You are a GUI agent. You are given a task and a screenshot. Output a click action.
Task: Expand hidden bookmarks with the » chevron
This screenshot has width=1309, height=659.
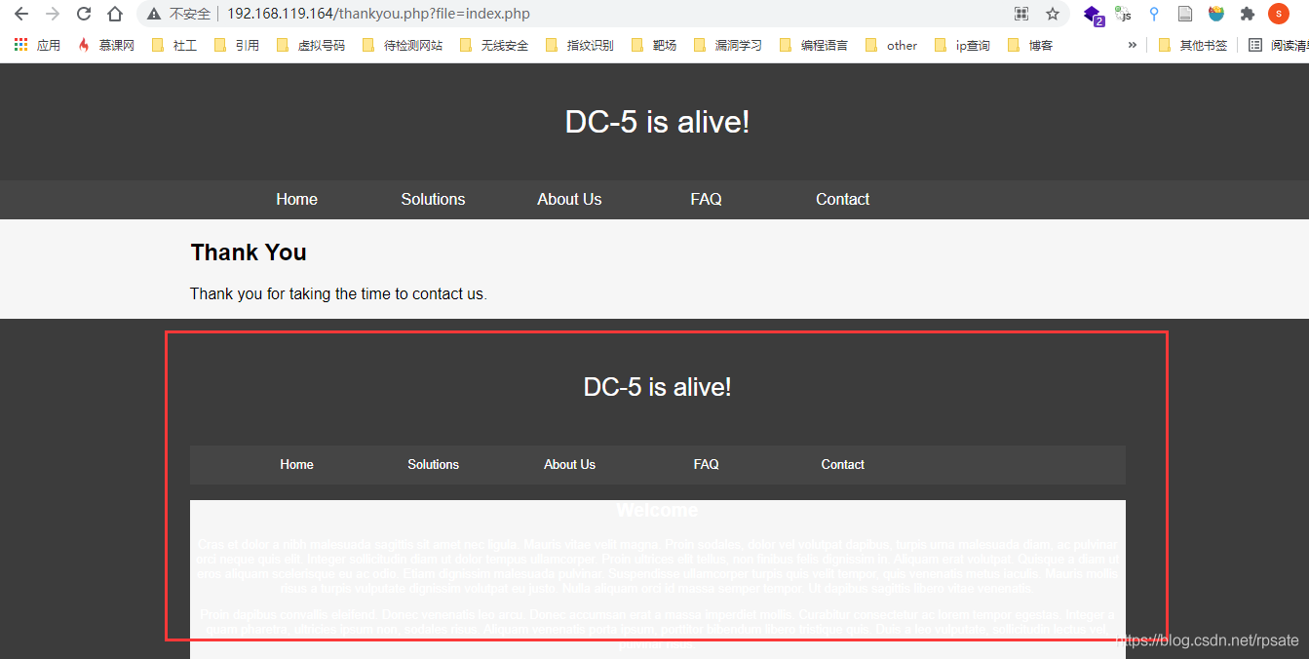[1133, 45]
